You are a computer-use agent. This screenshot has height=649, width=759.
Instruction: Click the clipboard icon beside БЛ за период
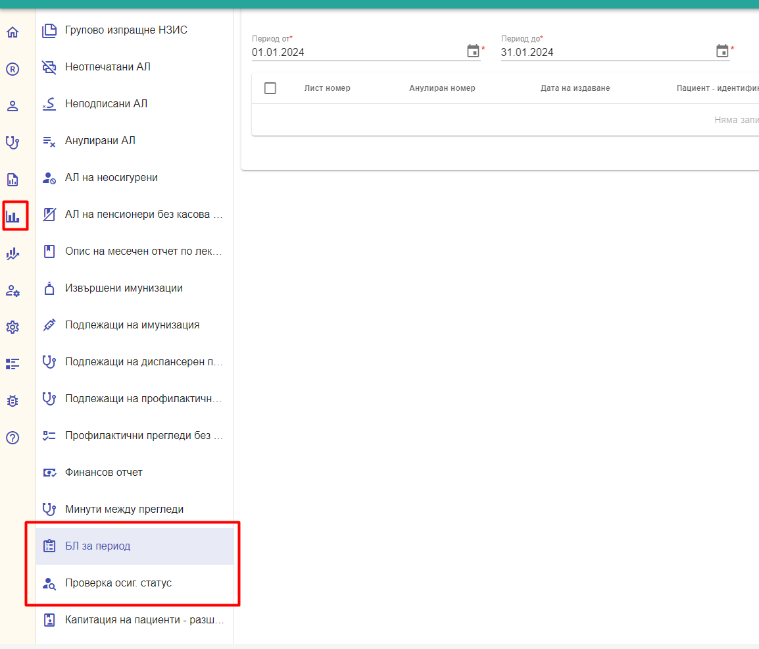tap(49, 546)
